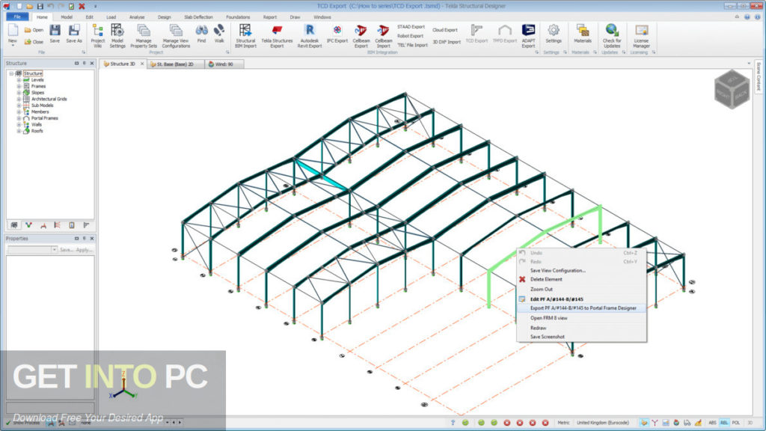Click Metric units in status bar

[563, 423]
